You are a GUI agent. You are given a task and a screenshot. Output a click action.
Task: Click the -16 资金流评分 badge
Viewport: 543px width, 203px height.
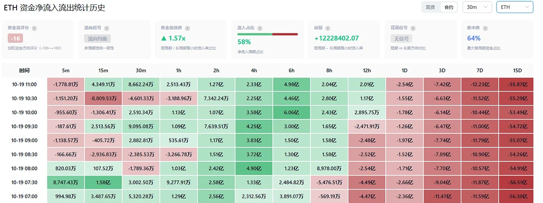coord(15,39)
